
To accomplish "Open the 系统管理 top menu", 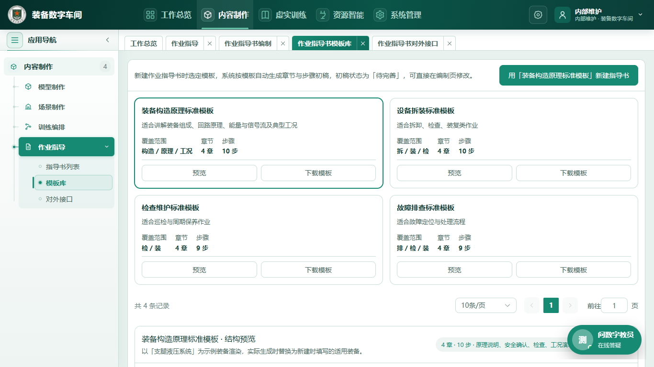I will [397, 15].
